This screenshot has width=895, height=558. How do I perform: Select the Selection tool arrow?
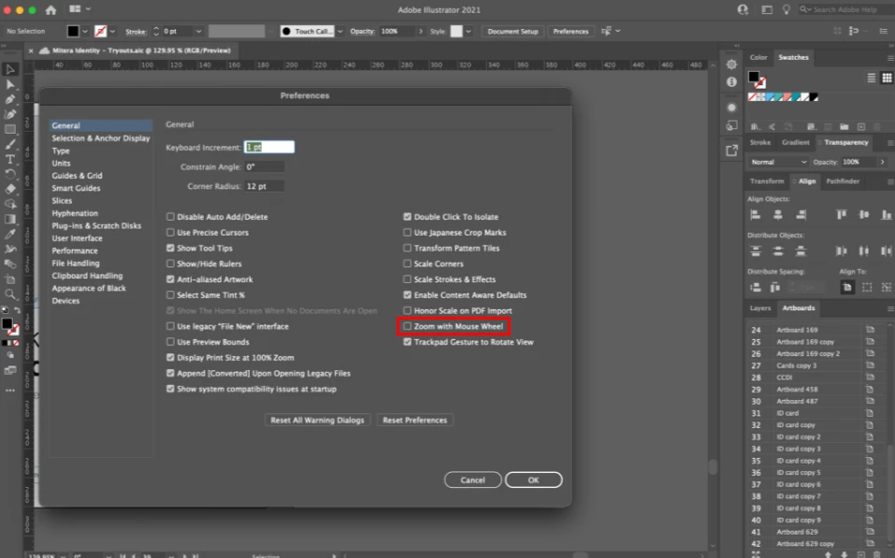pyautogui.click(x=9, y=69)
